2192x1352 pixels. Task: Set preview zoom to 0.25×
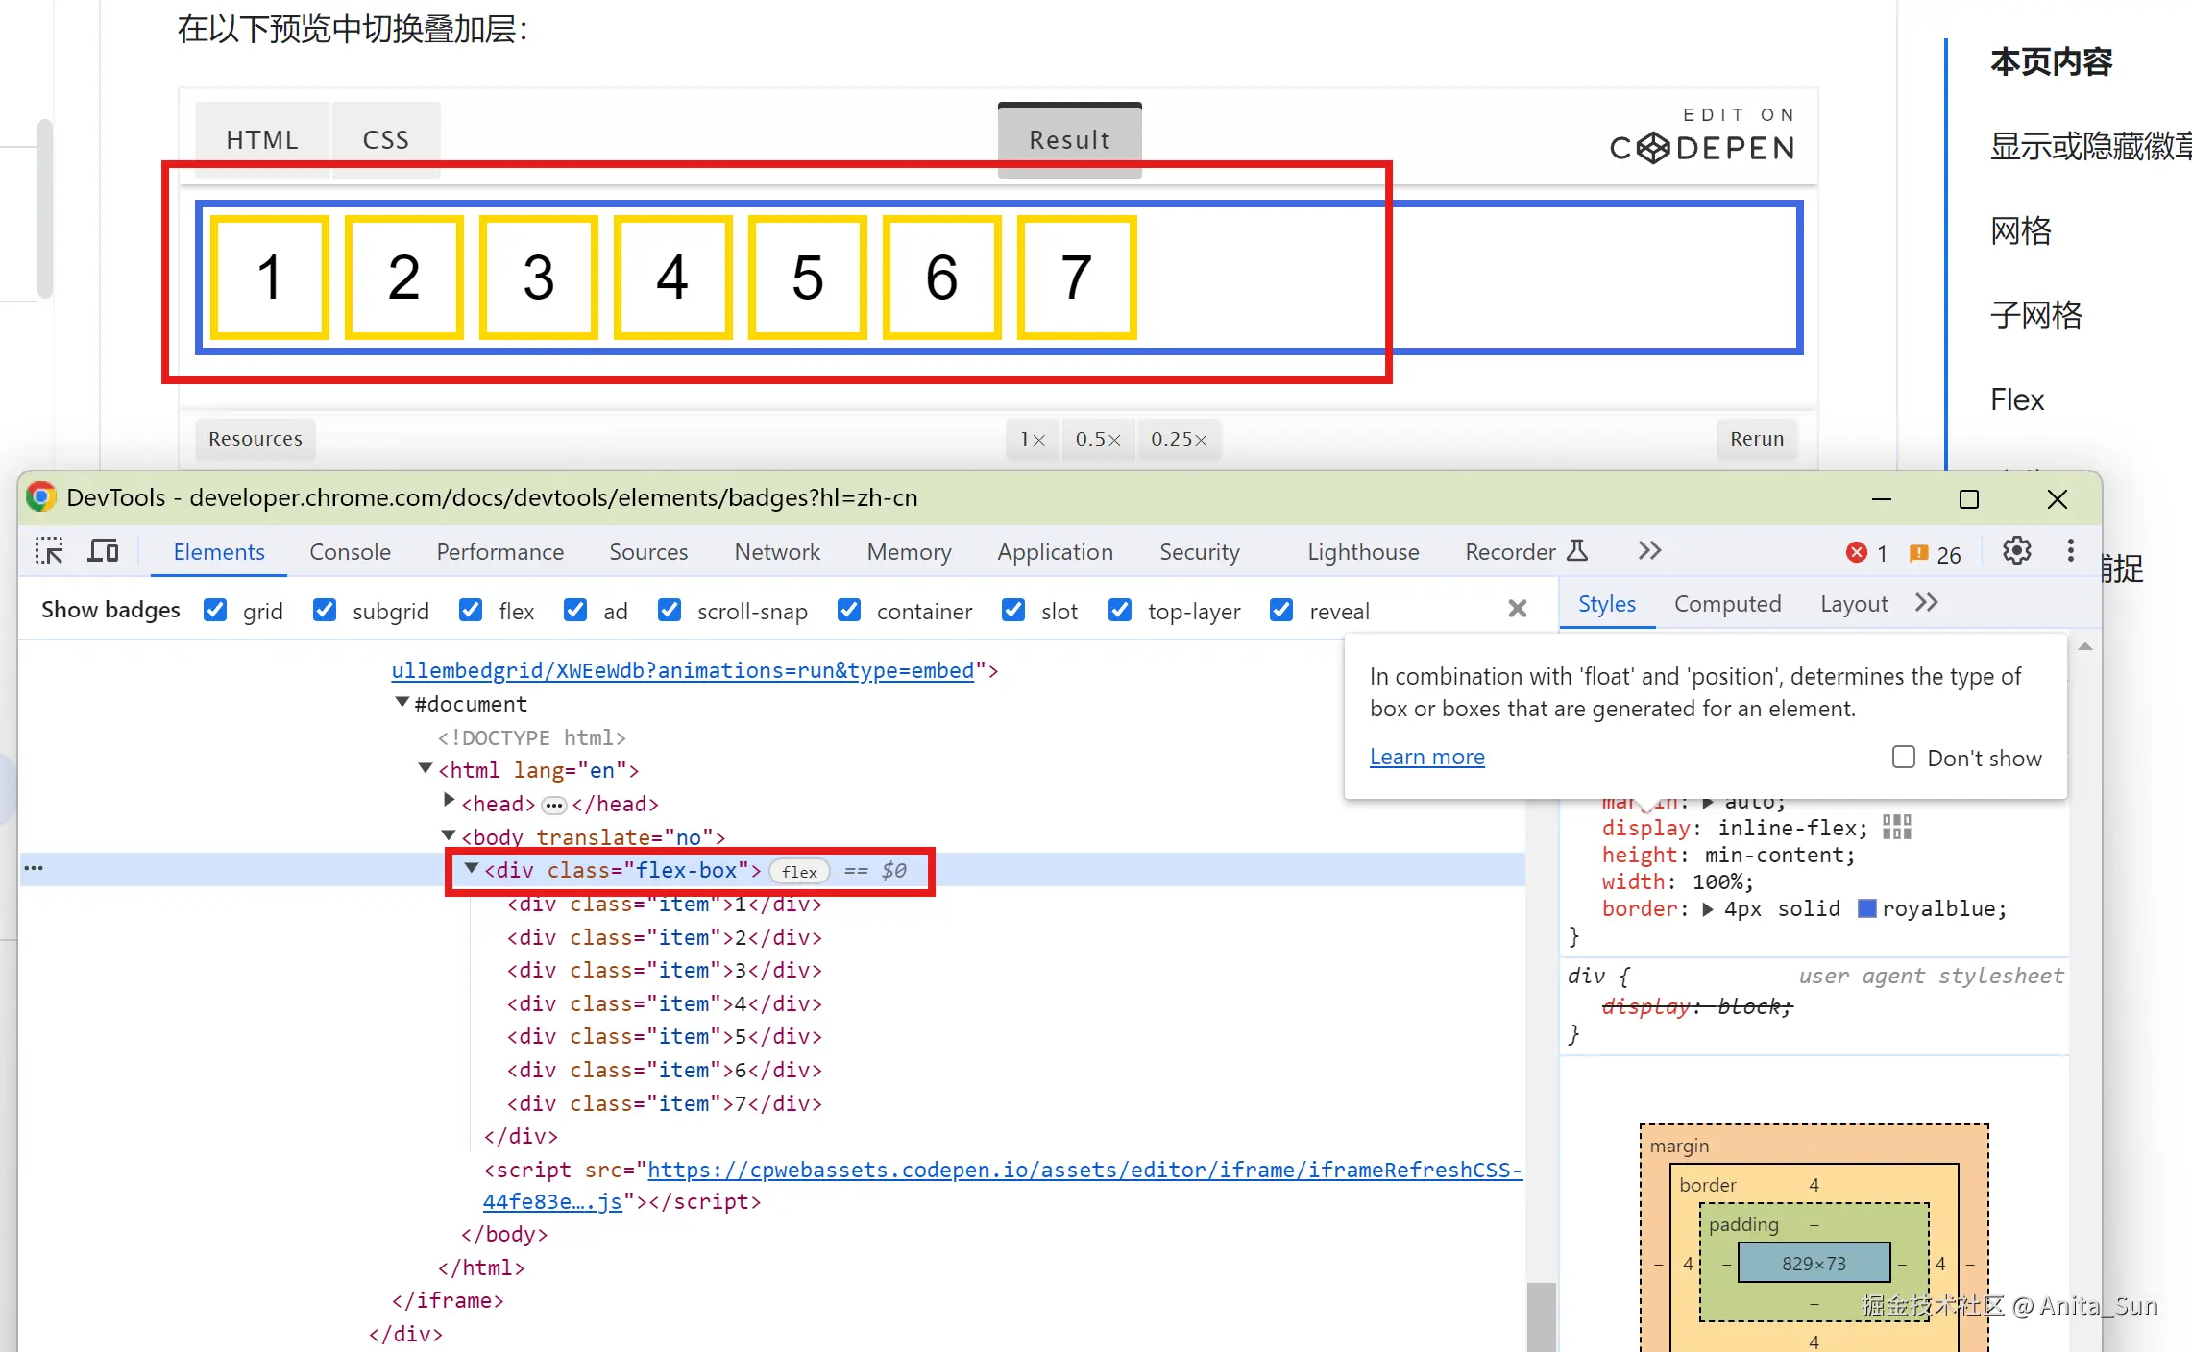1179,439
